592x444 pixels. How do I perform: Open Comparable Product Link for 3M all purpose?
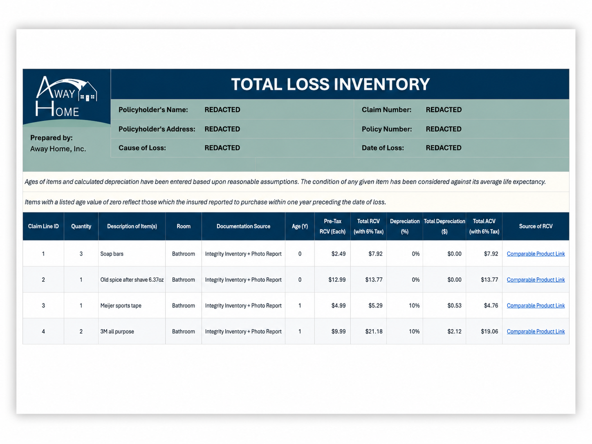(536, 332)
